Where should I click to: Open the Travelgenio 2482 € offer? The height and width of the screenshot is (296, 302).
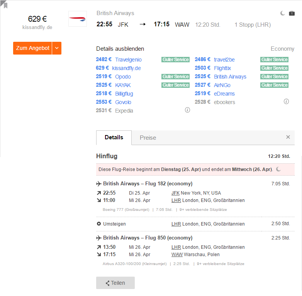click(x=119, y=60)
